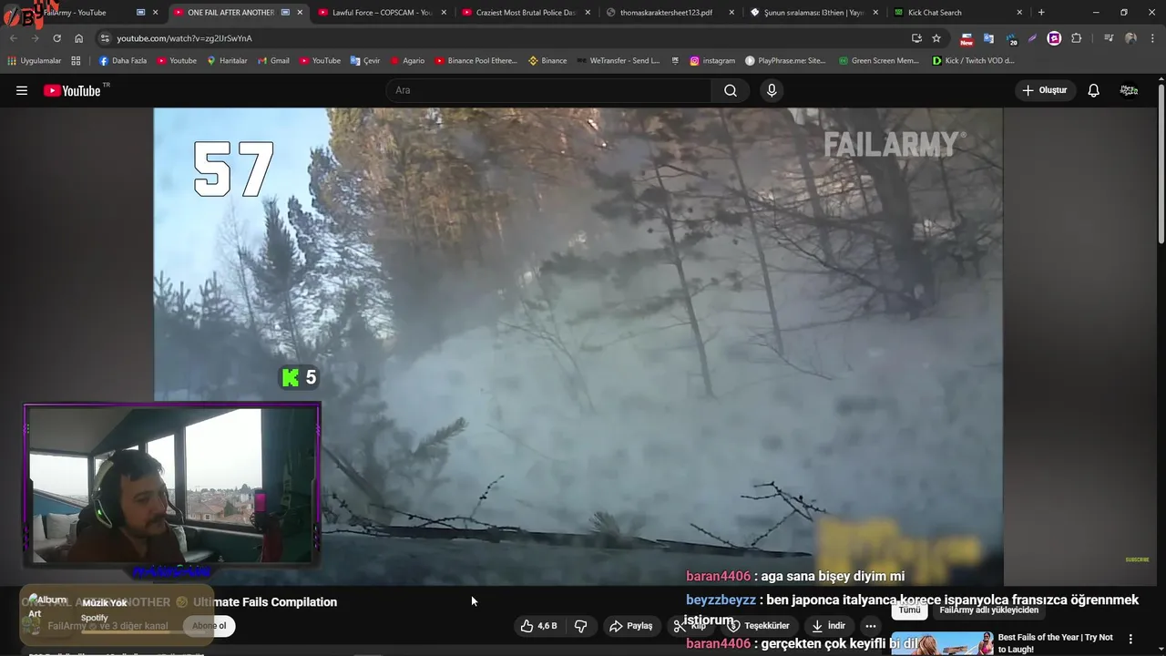Click the İndir download button
1166x656 pixels.
click(829, 626)
